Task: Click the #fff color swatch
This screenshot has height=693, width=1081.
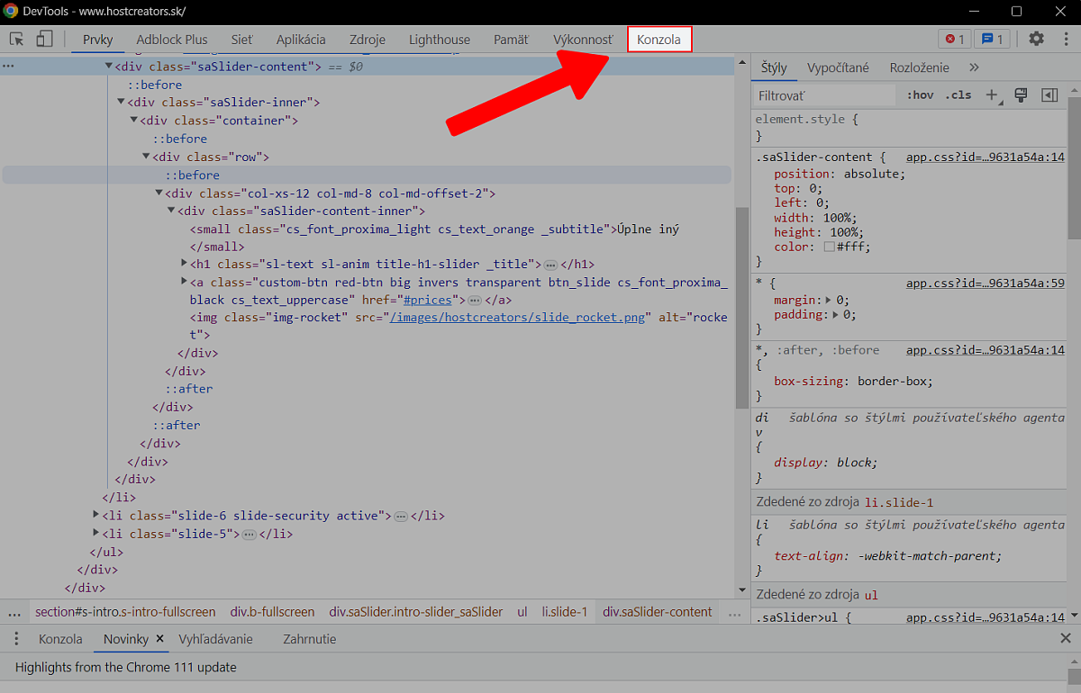Action: 829,247
